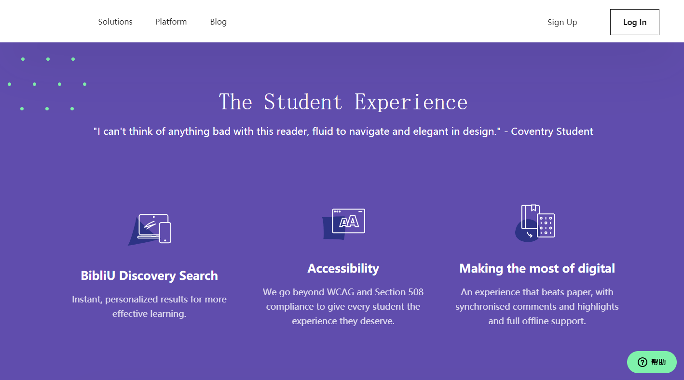684x380 pixels.
Task: Click the green dots decorative pattern
Action: (47, 84)
